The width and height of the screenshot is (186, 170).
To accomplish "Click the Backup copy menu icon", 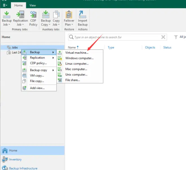I will click(24, 70).
